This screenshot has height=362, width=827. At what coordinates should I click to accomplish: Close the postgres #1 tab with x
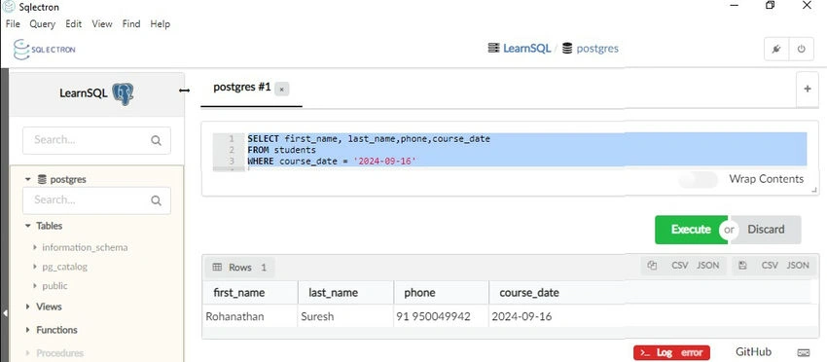pos(281,90)
